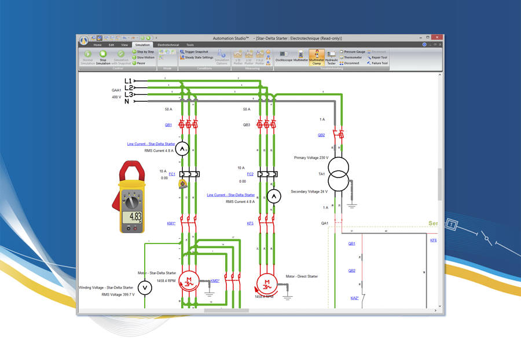Click the voltmeter V symbol

pos(145,288)
